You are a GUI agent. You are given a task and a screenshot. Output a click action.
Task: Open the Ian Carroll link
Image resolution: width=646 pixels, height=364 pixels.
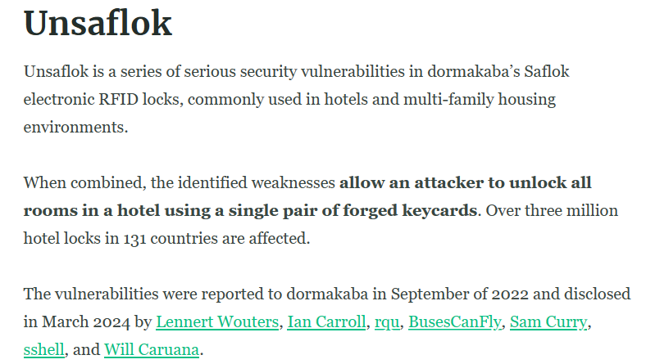click(x=326, y=321)
